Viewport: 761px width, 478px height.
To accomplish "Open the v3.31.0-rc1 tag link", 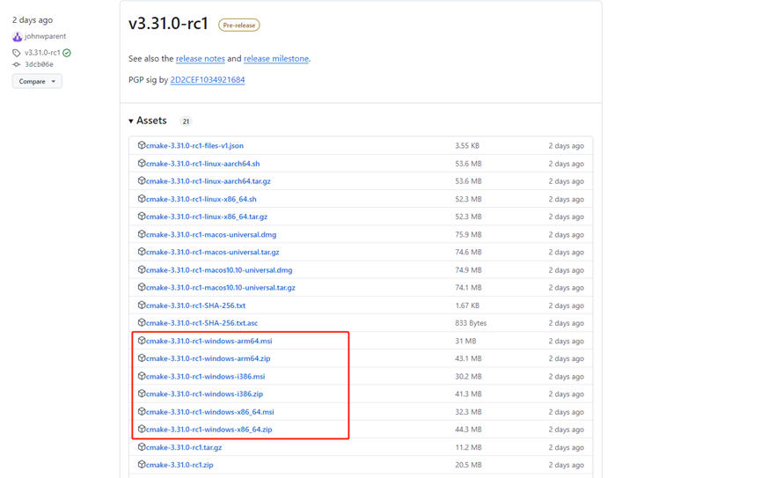I will coord(42,53).
